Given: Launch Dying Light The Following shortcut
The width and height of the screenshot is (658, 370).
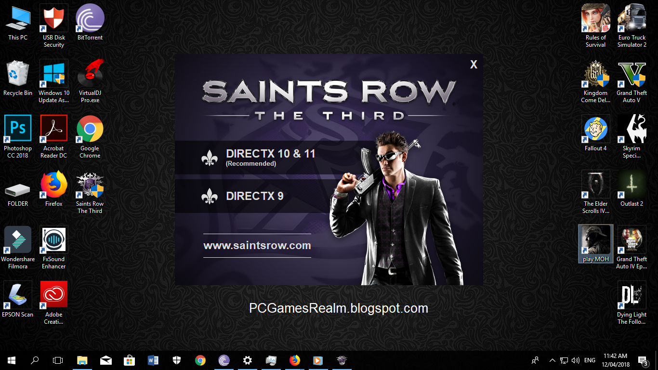Looking at the screenshot, I should pyautogui.click(x=632, y=303).
